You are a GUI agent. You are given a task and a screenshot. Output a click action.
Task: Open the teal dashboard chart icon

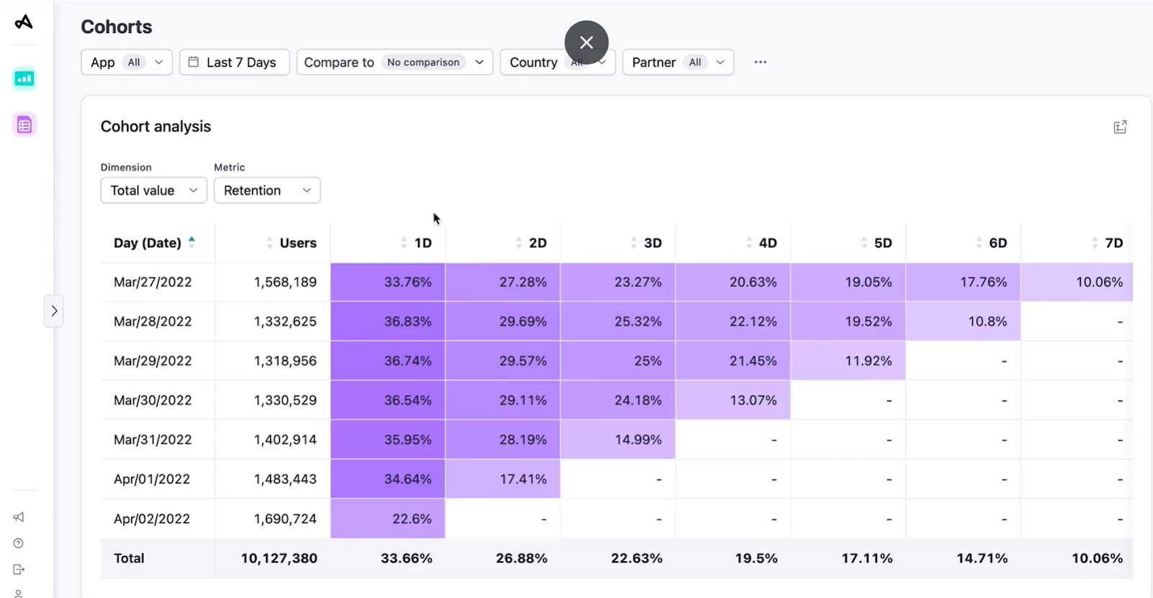(25, 79)
